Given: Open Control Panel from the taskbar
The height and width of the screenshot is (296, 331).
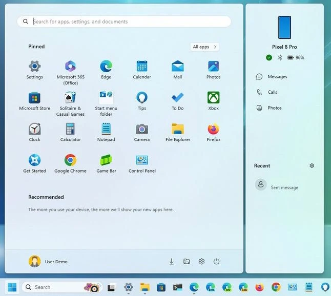Looking at the screenshot, I should [x=293, y=287].
